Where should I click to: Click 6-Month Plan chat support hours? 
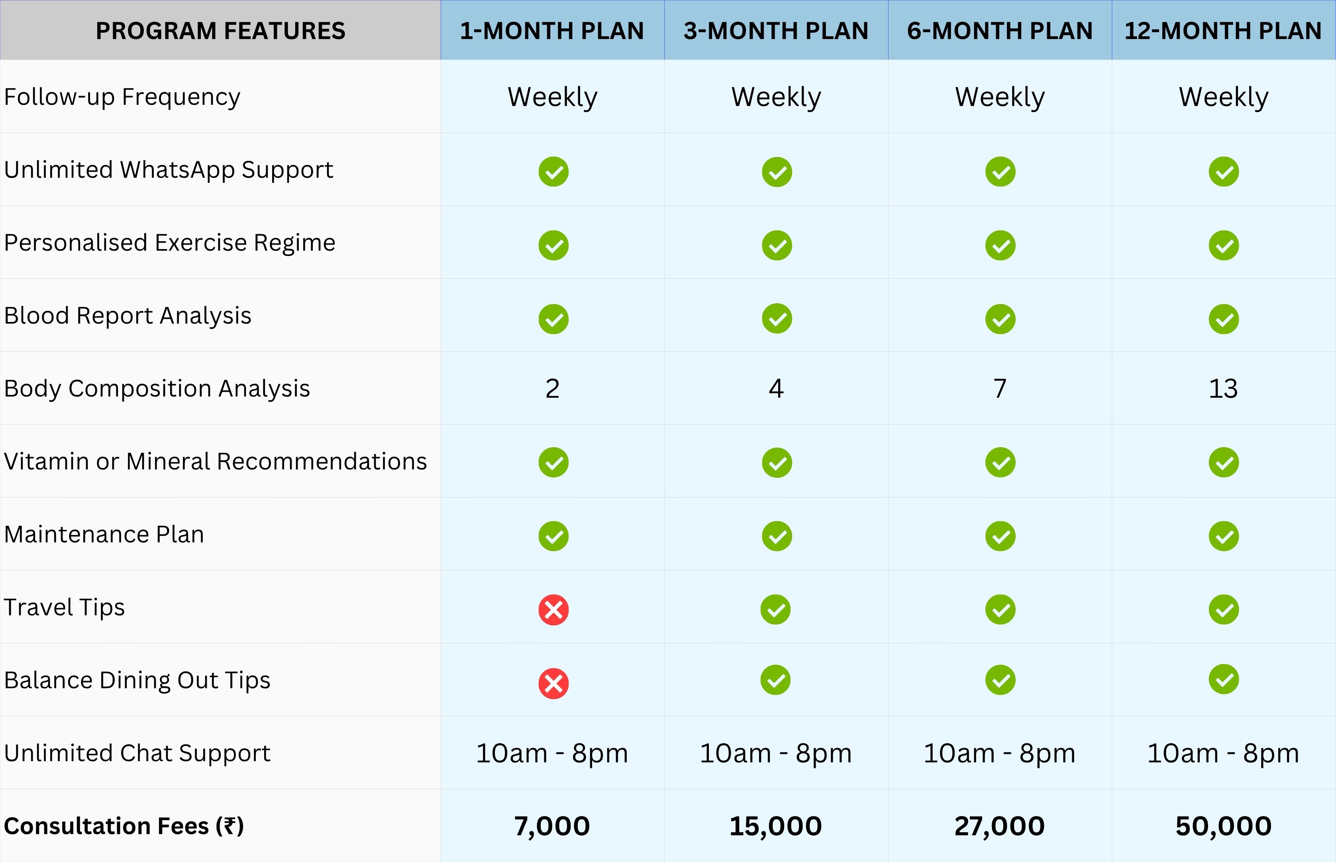[999, 754]
